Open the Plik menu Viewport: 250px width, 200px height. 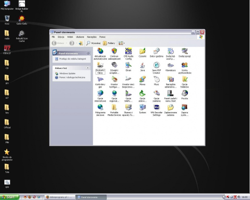(53, 37)
